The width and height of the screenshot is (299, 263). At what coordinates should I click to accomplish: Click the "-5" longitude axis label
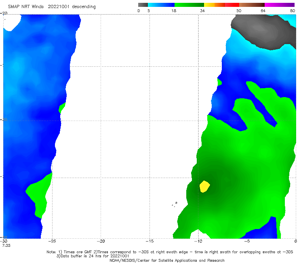(247, 241)
